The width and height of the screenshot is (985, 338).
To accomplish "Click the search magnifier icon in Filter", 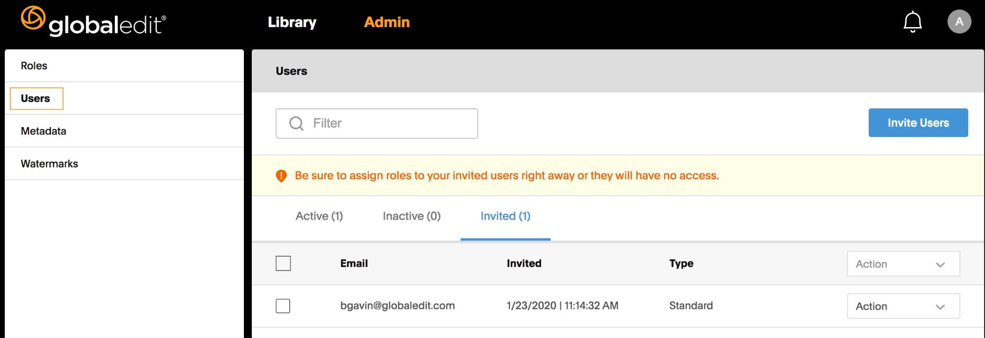I will click(x=296, y=123).
